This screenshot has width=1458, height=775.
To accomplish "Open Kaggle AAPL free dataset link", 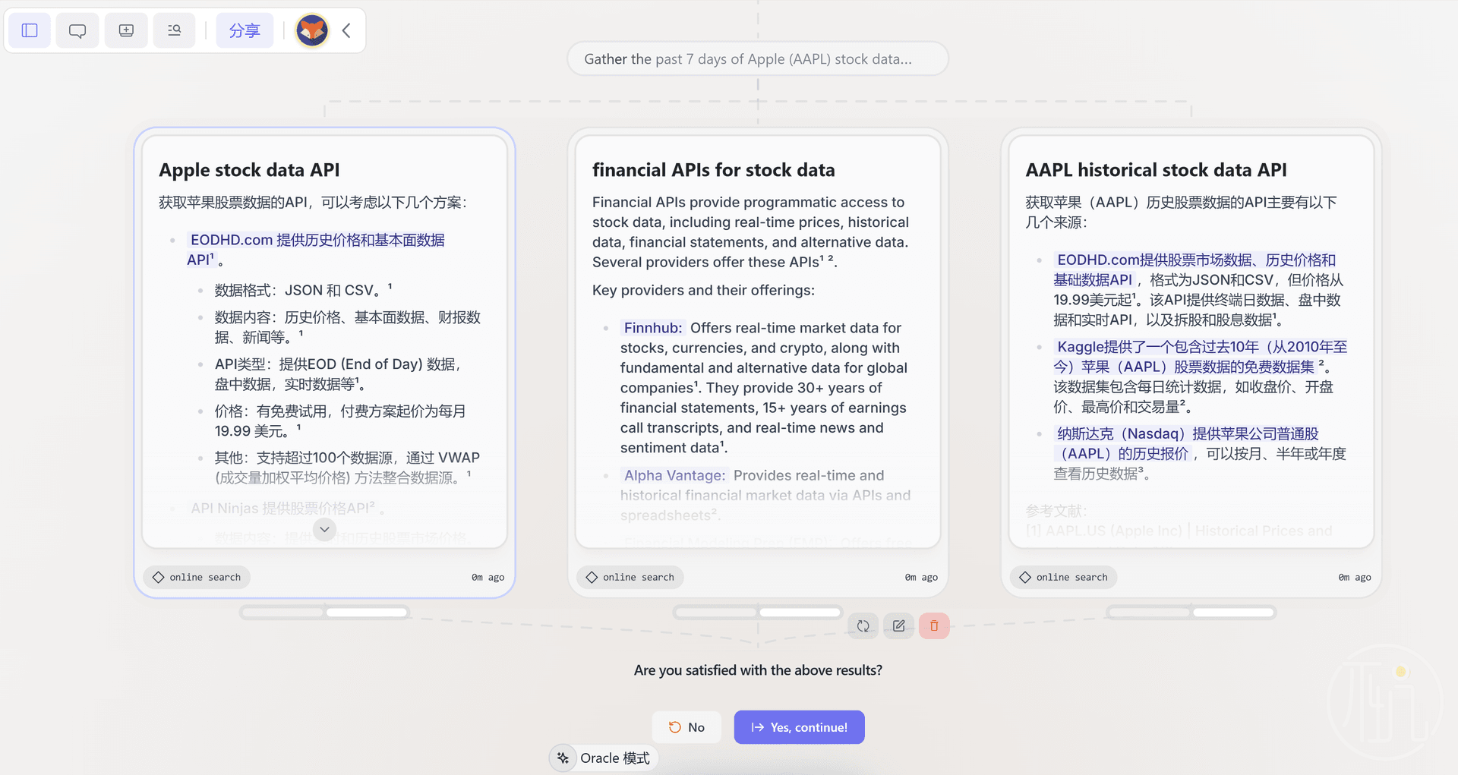I will pyautogui.click(x=1200, y=357).
